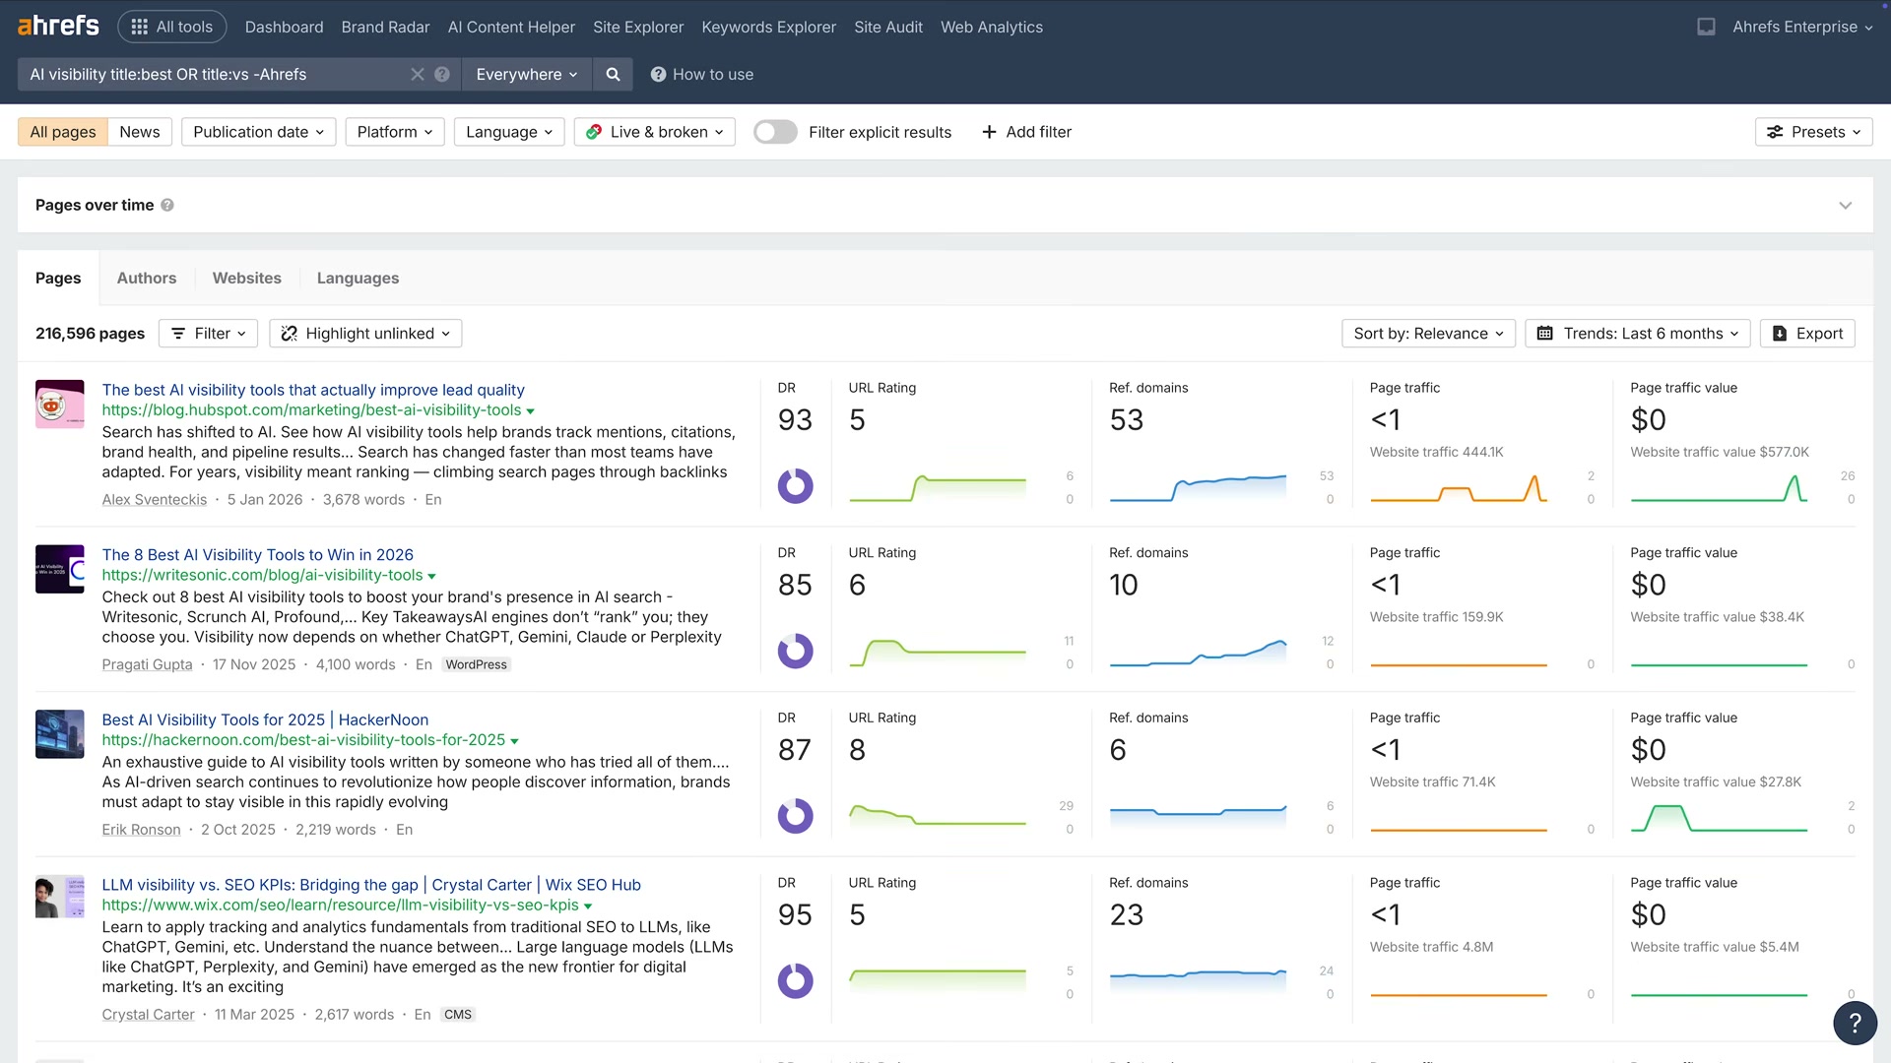This screenshot has height=1063, width=1891.
Task: Open the Highlight unlinked dropdown
Action: (x=365, y=334)
